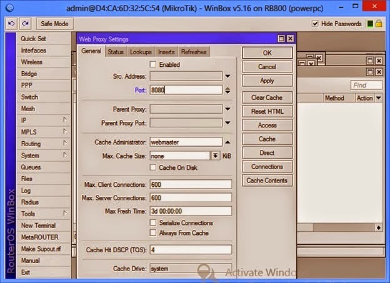Open the Connections button
The height and width of the screenshot is (283, 390).
267,167
